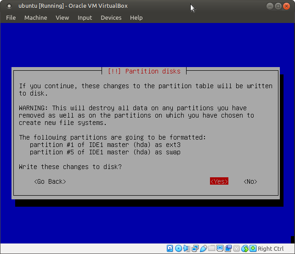
Task: Choose the <No> button
Action: [x=250, y=181]
